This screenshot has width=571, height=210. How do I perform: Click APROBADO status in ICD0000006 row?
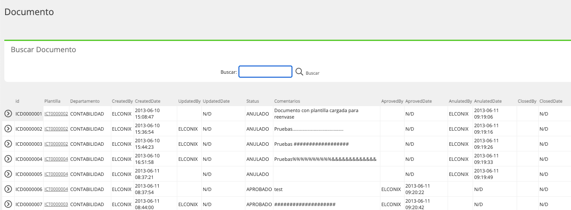(259, 189)
